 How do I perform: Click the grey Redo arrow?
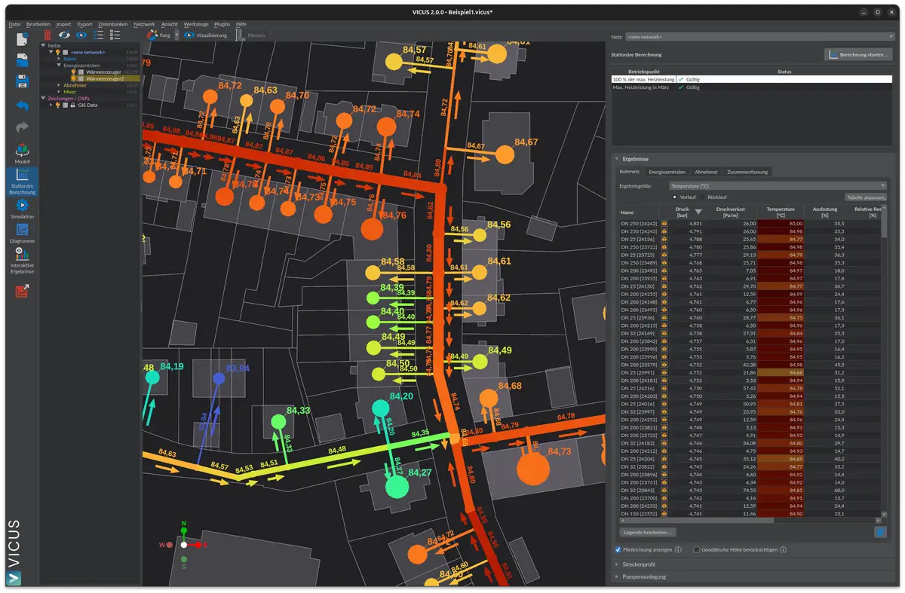[23, 127]
